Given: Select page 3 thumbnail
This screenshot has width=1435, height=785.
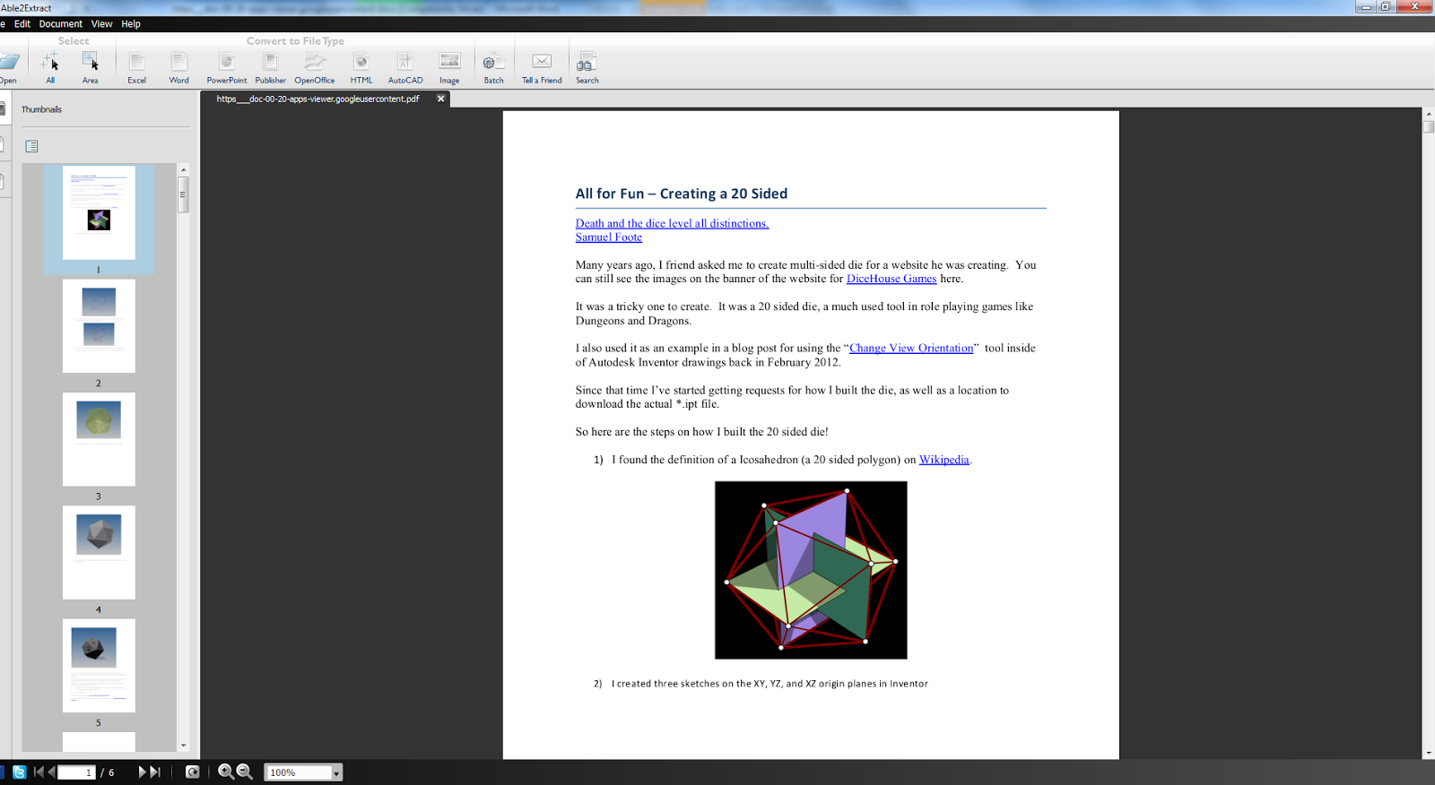Looking at the screenshot, I should [99, 439].
